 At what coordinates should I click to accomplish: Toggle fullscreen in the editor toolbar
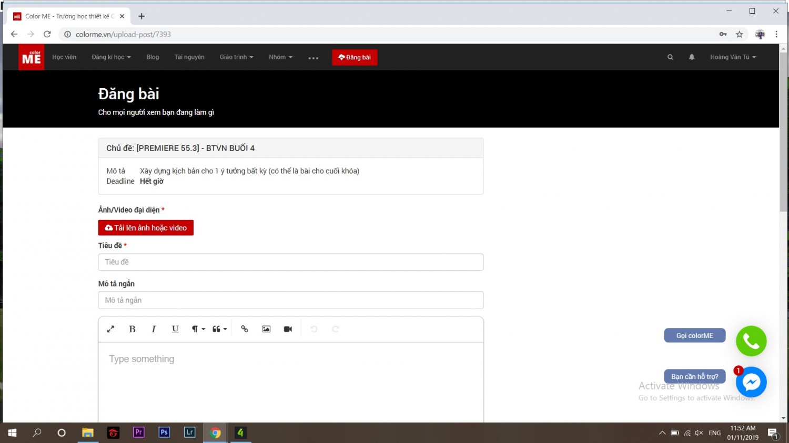(x=110, y=329)
